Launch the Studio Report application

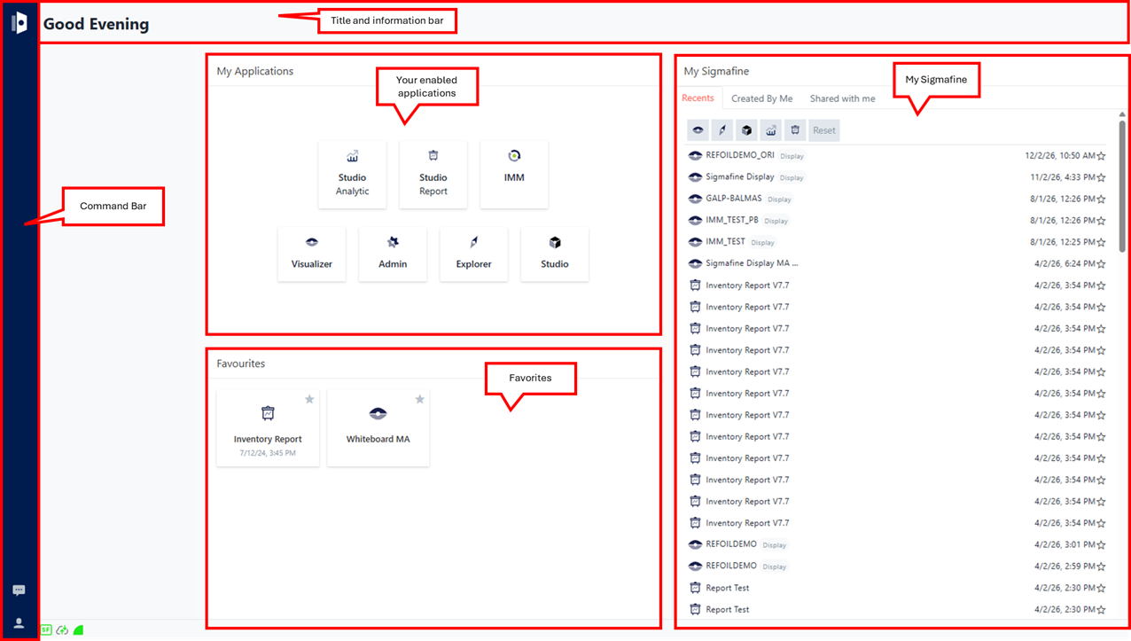point(433,175)
